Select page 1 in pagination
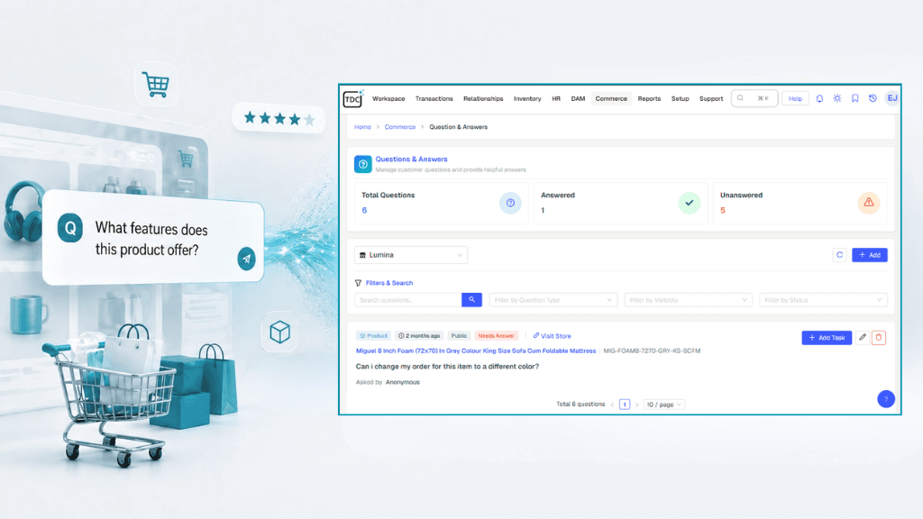The image size is (923, 519). pos(625,405)
